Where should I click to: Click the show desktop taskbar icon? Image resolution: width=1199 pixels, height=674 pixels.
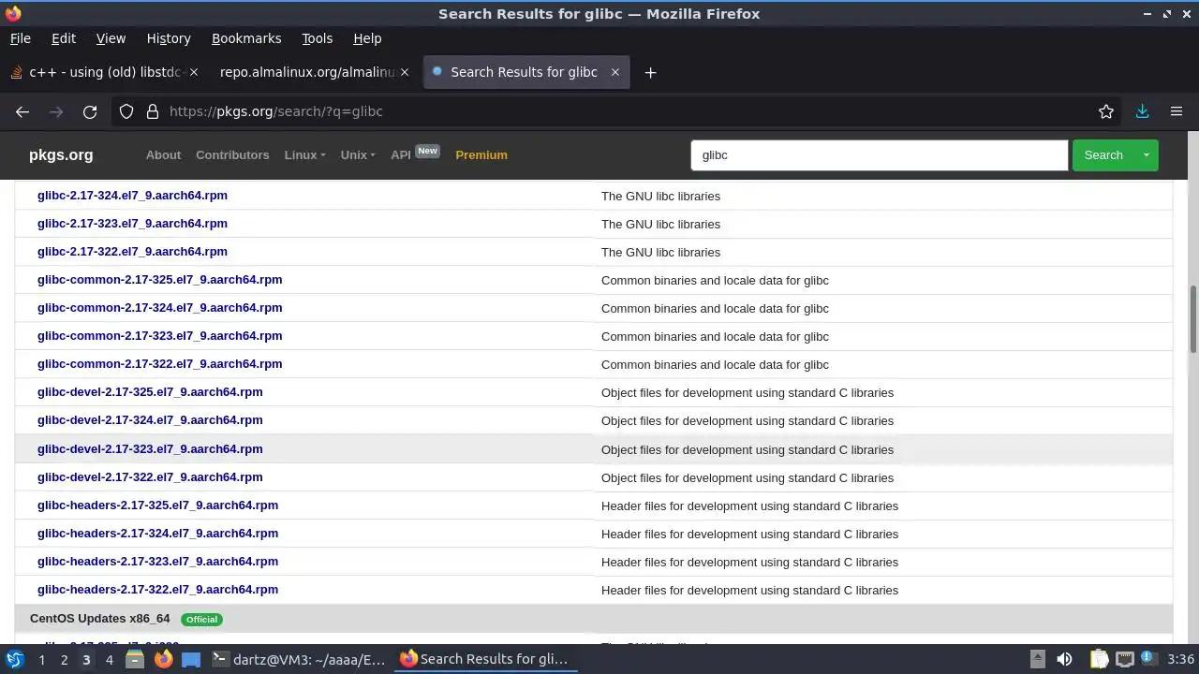click(x=191, y=659)
